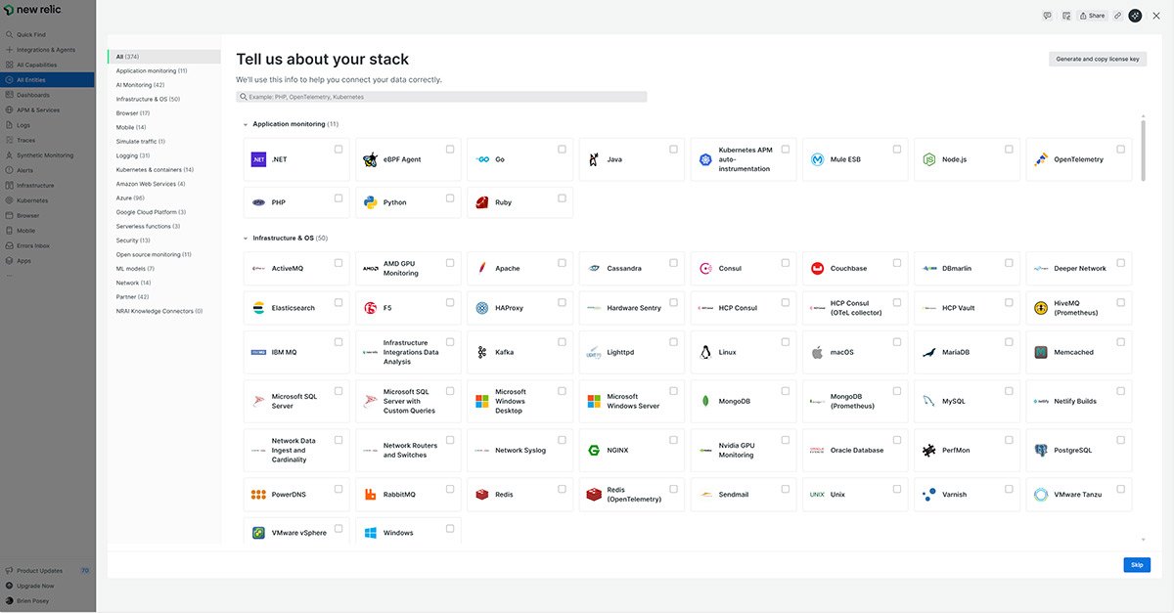Collapse the Infrastructure & OS section chevron

click(x=246, y=238)
